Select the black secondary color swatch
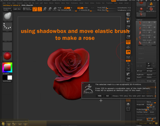This screenshot has height=126, width=160. [x=5, y=77]
